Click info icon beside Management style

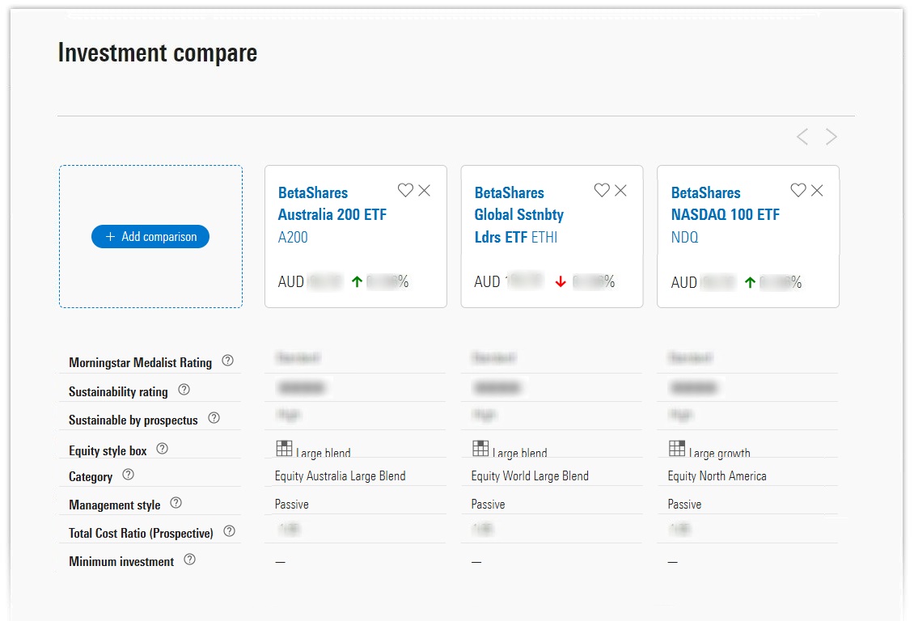pos(176,503)
